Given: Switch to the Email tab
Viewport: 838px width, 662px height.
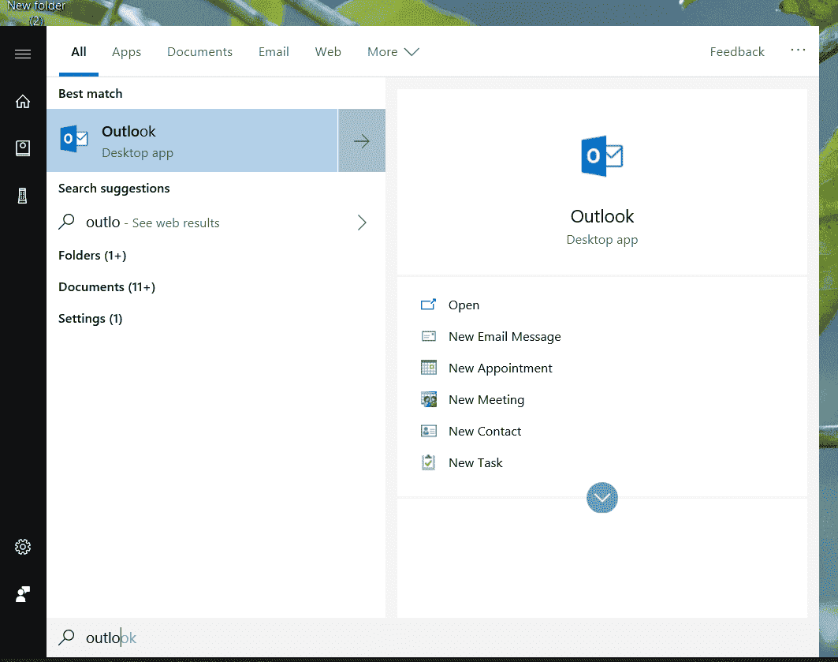Looking at the screenshot, I should click(274, 52).
